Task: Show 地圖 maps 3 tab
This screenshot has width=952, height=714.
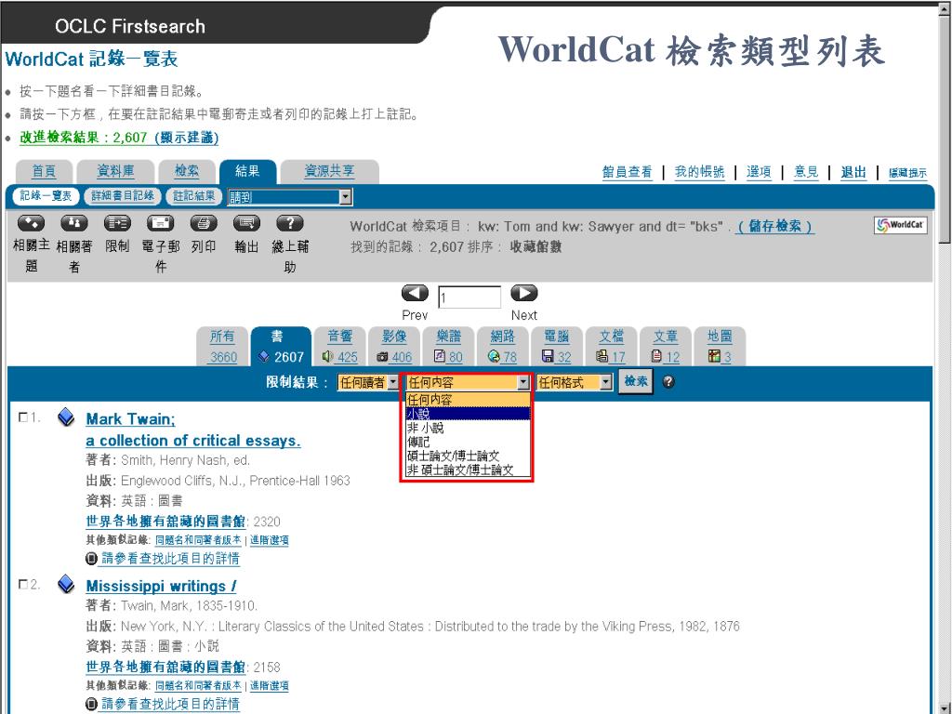Action: coord(720,346)
